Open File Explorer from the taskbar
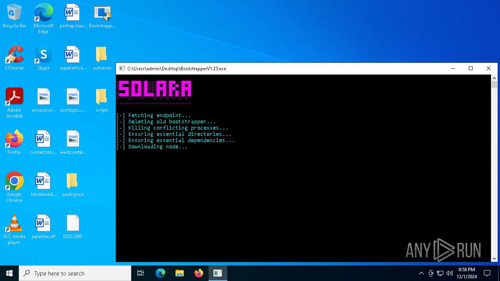 (x=179, y=273)
